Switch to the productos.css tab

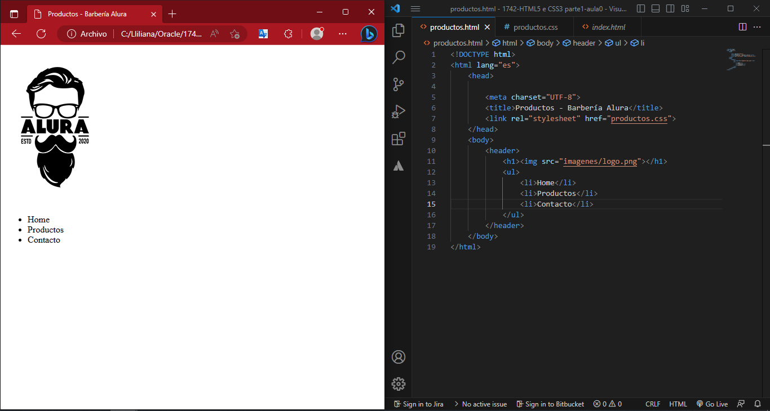pos(535,27)
